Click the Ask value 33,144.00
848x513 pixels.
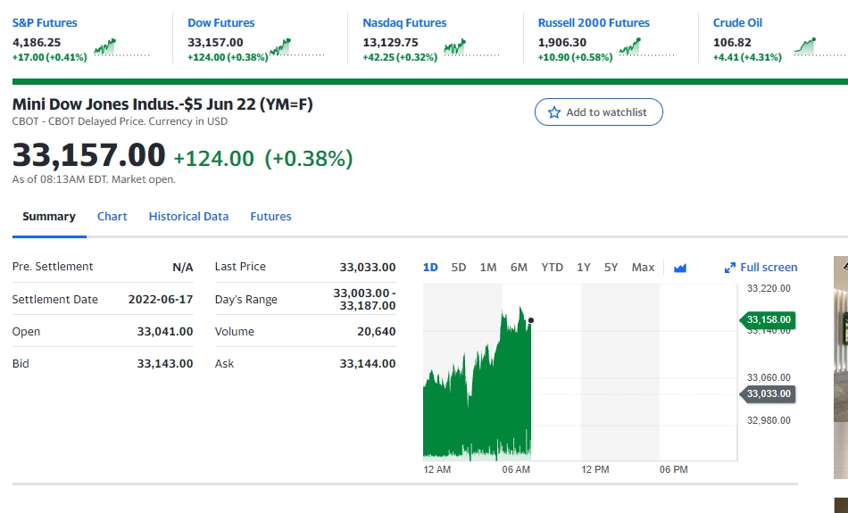point(368,364)
